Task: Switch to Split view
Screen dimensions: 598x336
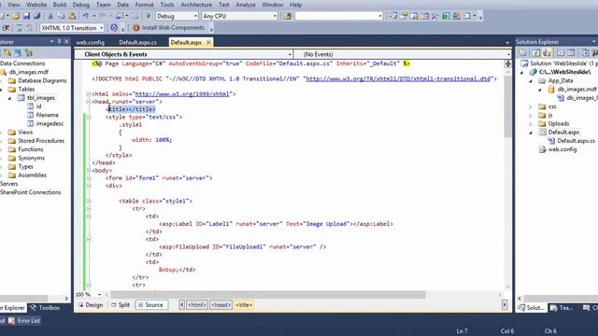Action: tap(121, 305)
